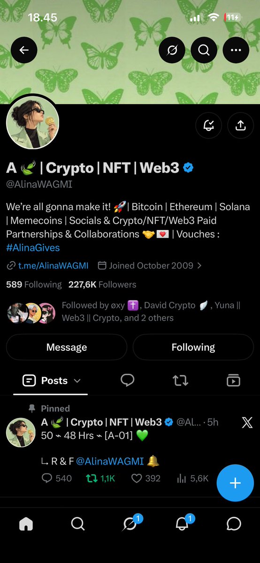Tap the back arrow icon
The image size is (260, 563).
pyautogui.click(x=24, y=50)
